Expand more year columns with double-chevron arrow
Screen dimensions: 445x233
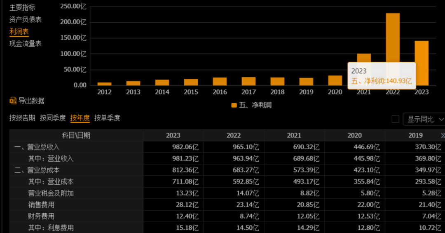(443, 136)
